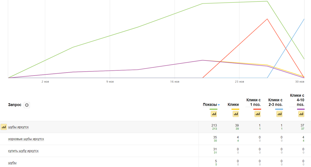Click the 9 ноя date label on axis
This screenshot has width=311, height=167.
pyautogui.click(x=110, y=82)
